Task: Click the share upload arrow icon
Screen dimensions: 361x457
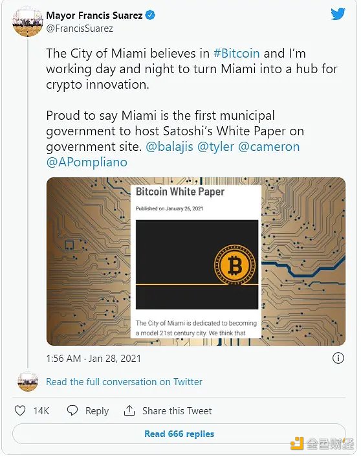Action: (129, 410)
